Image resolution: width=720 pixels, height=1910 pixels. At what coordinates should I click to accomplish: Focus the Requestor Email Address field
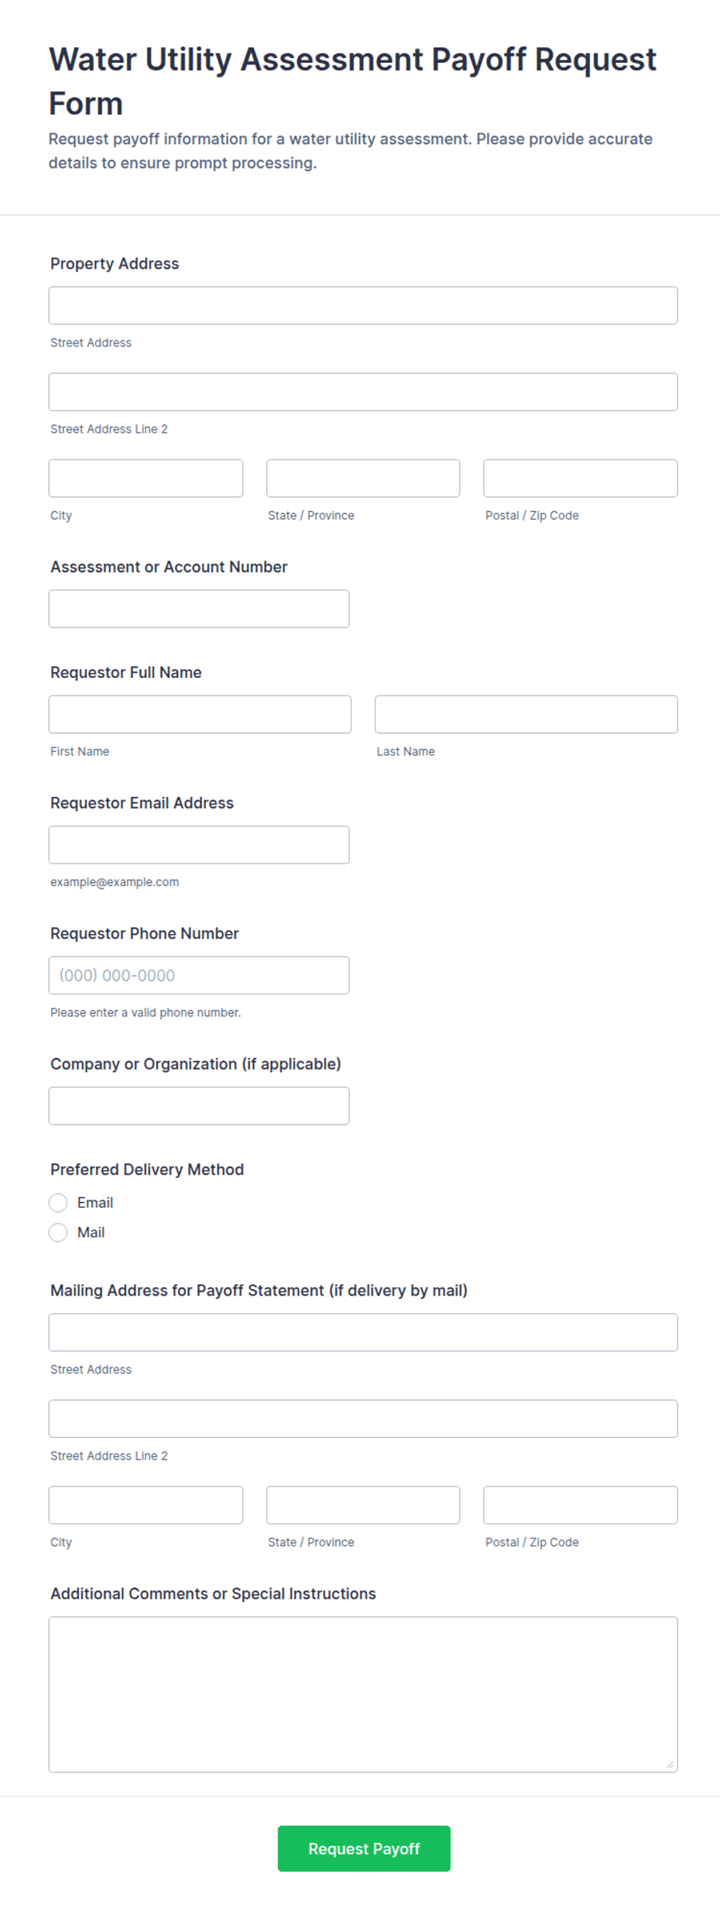pos(199,845)
